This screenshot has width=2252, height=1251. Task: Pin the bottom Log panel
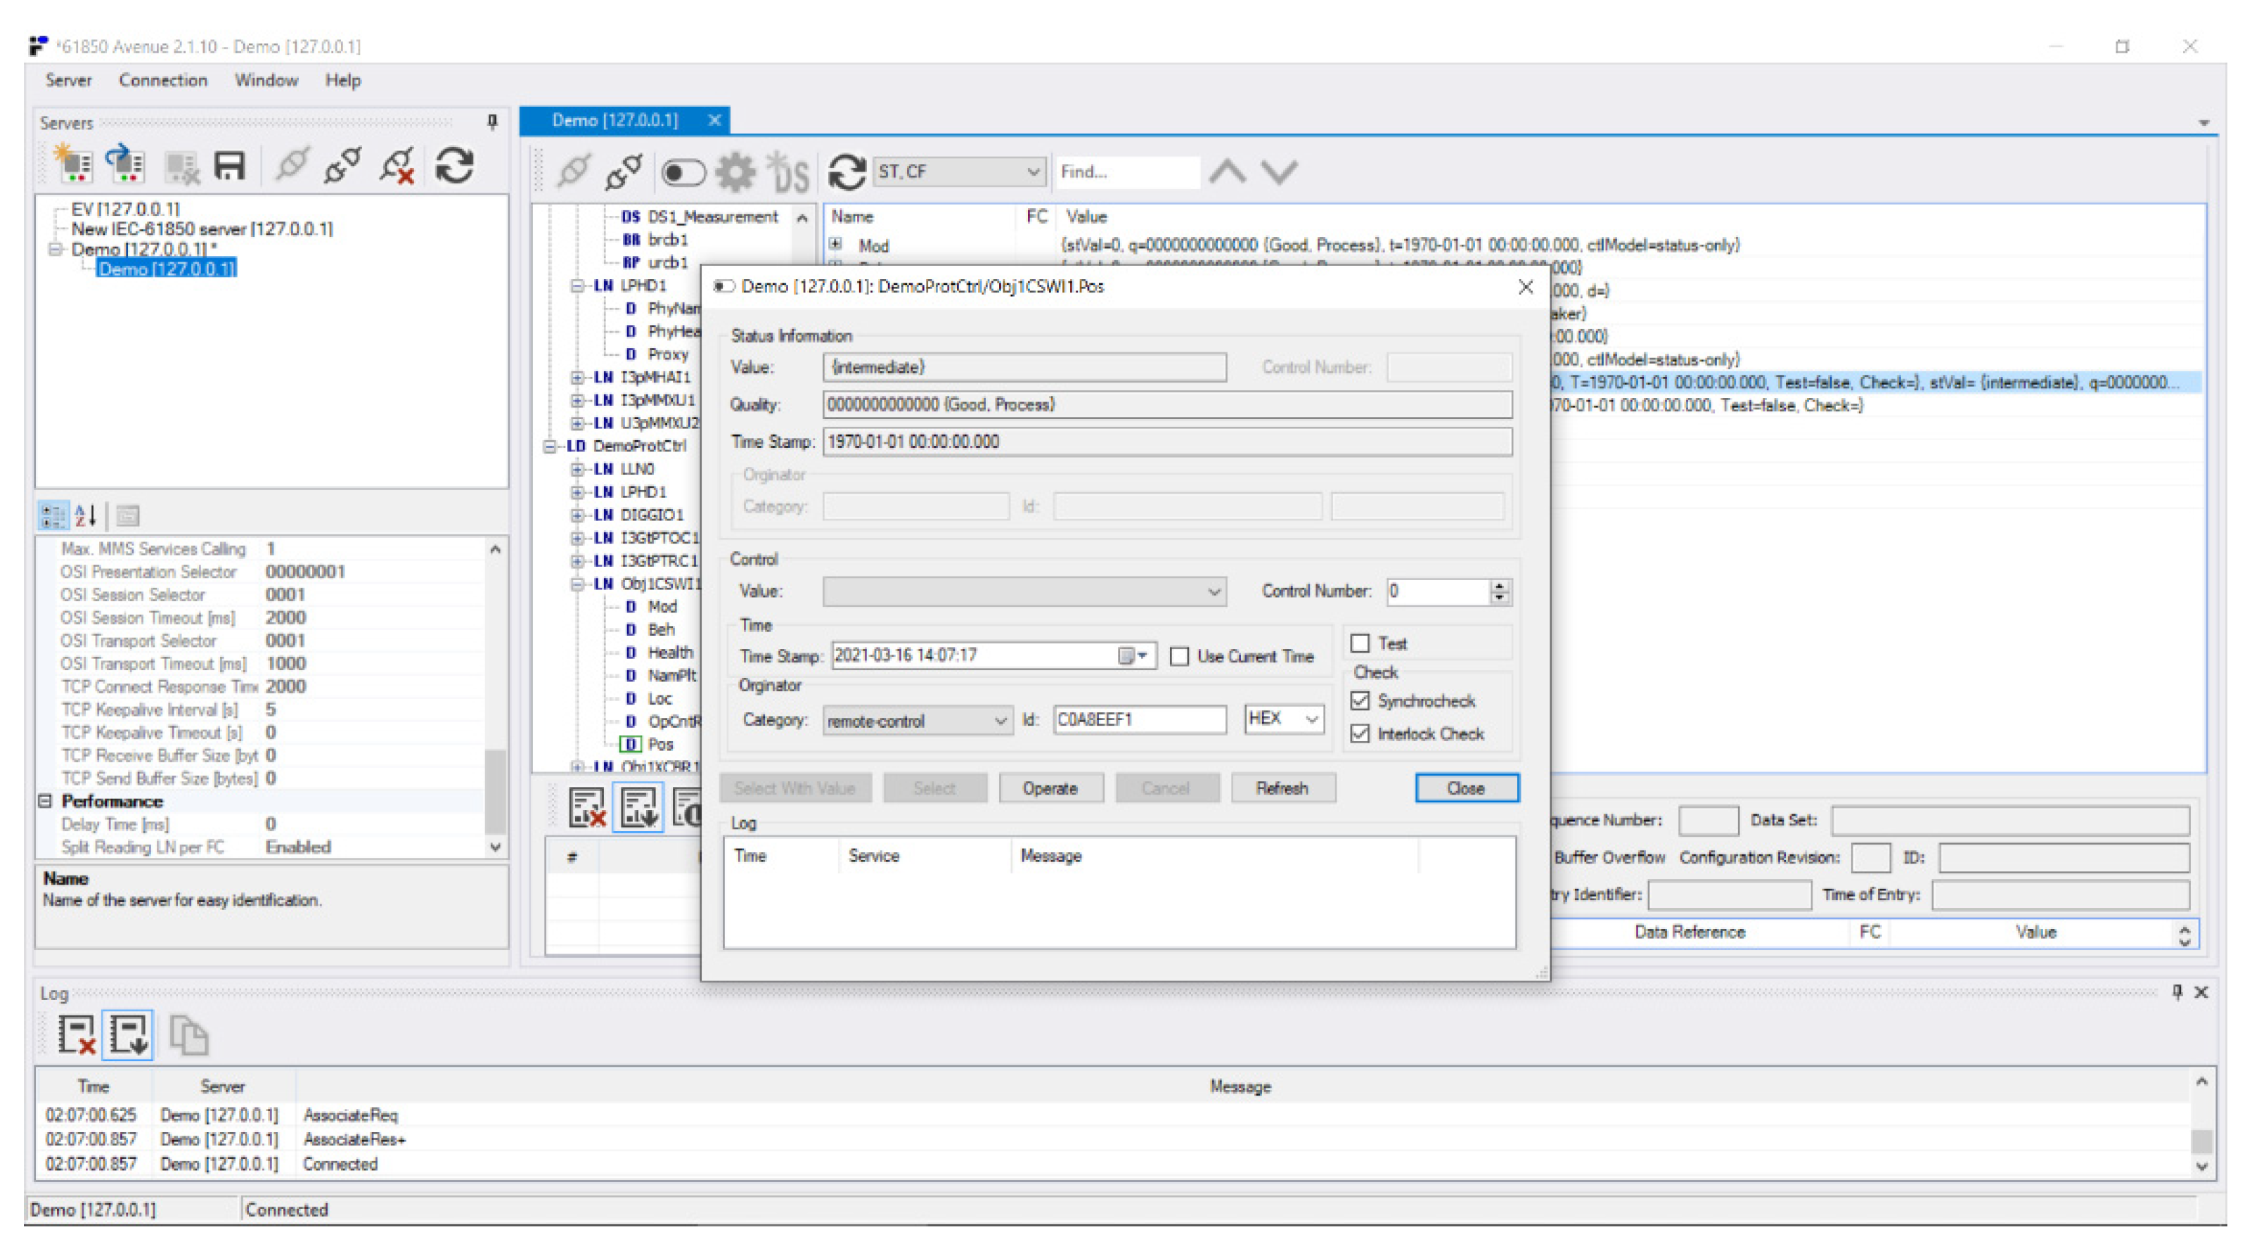[2177, 992]
